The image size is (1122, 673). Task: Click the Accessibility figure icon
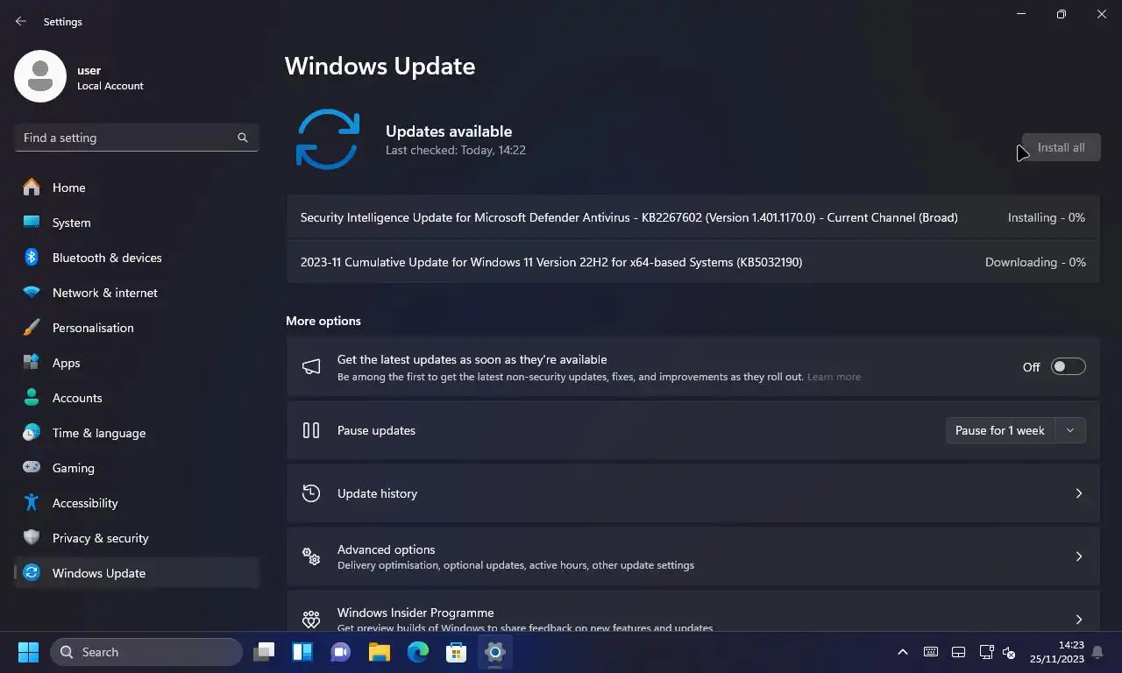[x=32, y=503]
